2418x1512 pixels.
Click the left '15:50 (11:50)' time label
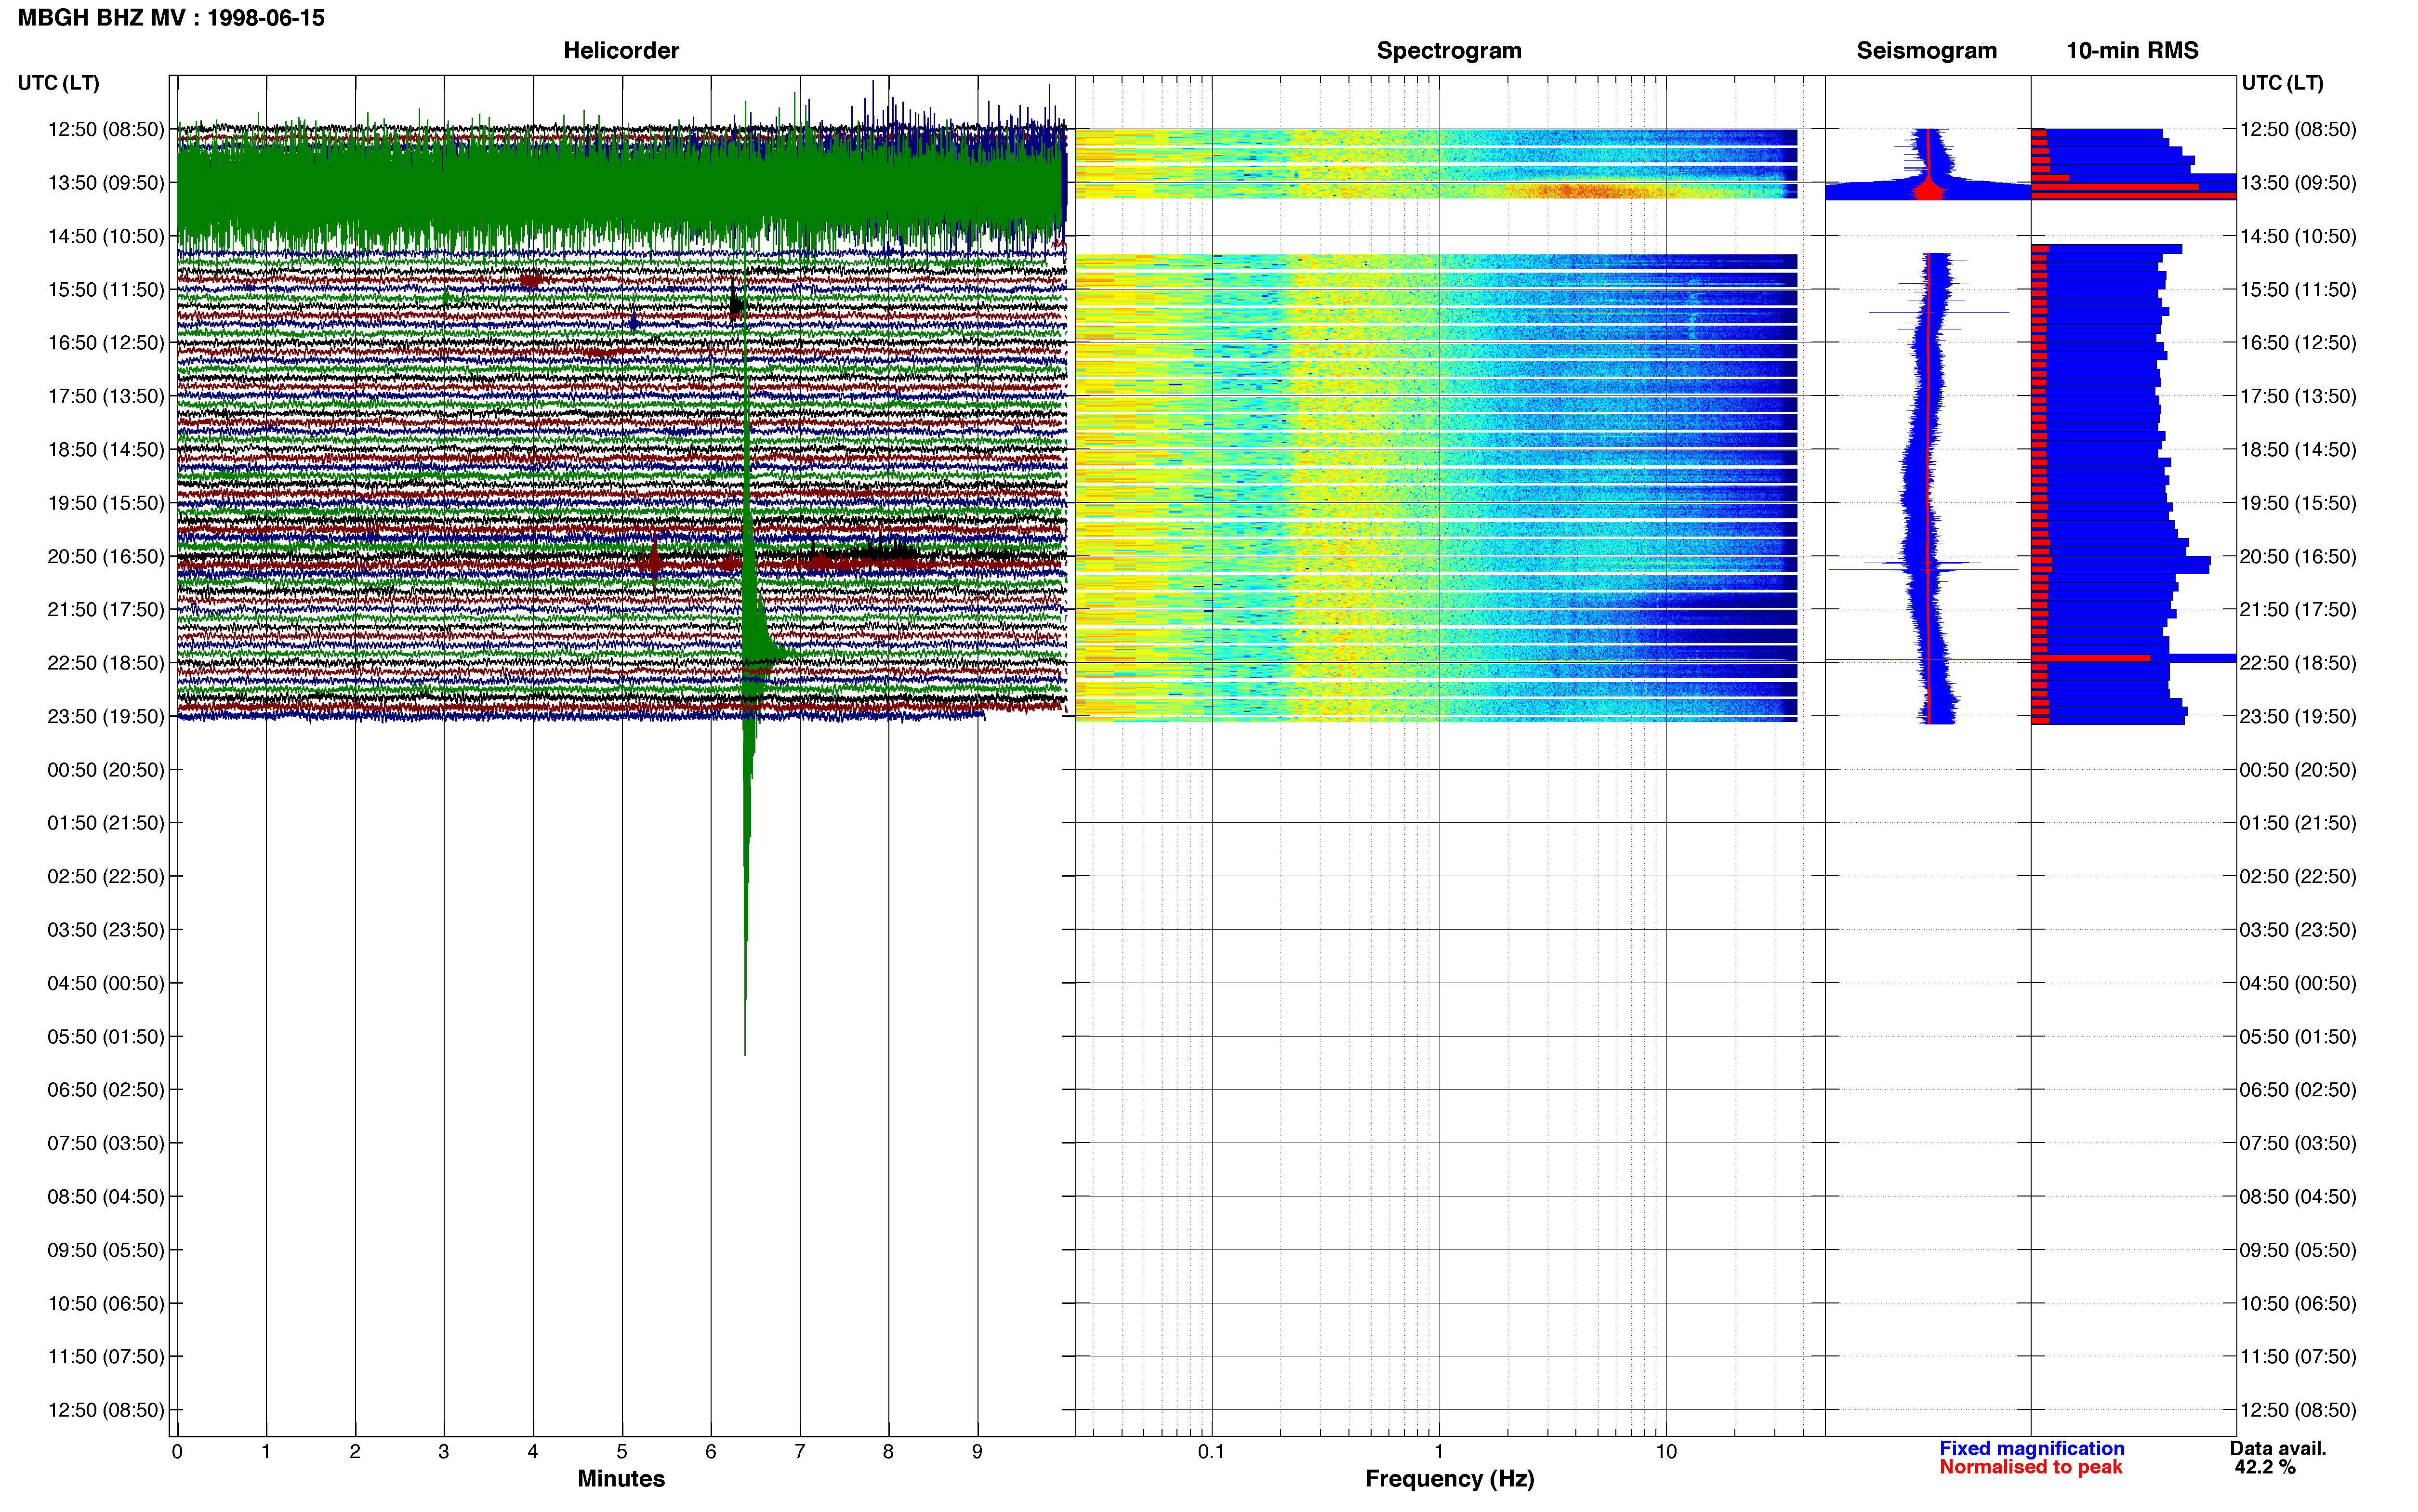click(106, 289)
